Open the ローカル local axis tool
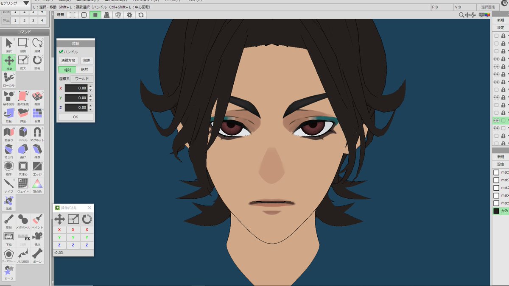Image resolution: width=509 pixels, height=286 pixels. [x=9, y=80]
